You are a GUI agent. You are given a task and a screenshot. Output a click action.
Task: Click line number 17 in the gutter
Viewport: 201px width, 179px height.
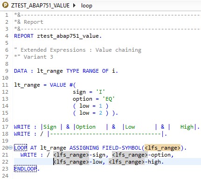5,127
